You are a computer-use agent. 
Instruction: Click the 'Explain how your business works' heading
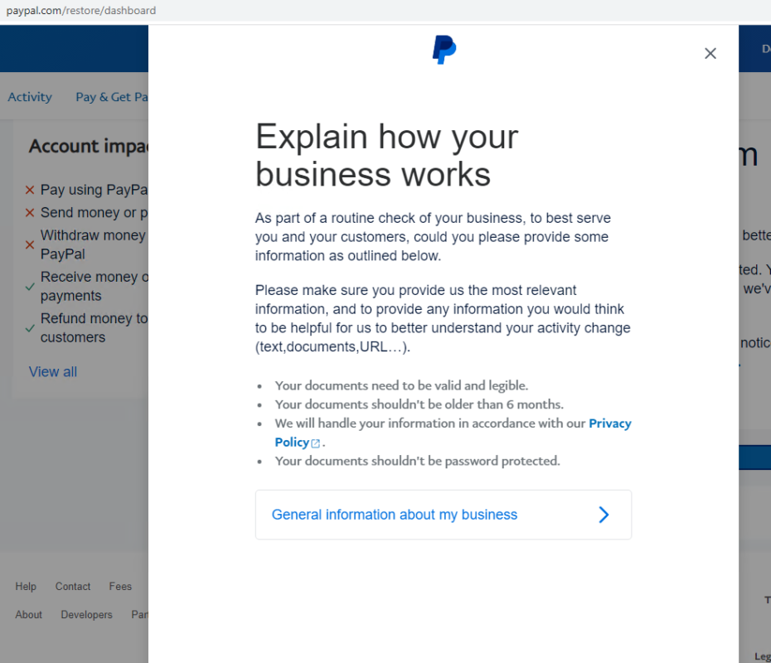(x=386, y=155)
